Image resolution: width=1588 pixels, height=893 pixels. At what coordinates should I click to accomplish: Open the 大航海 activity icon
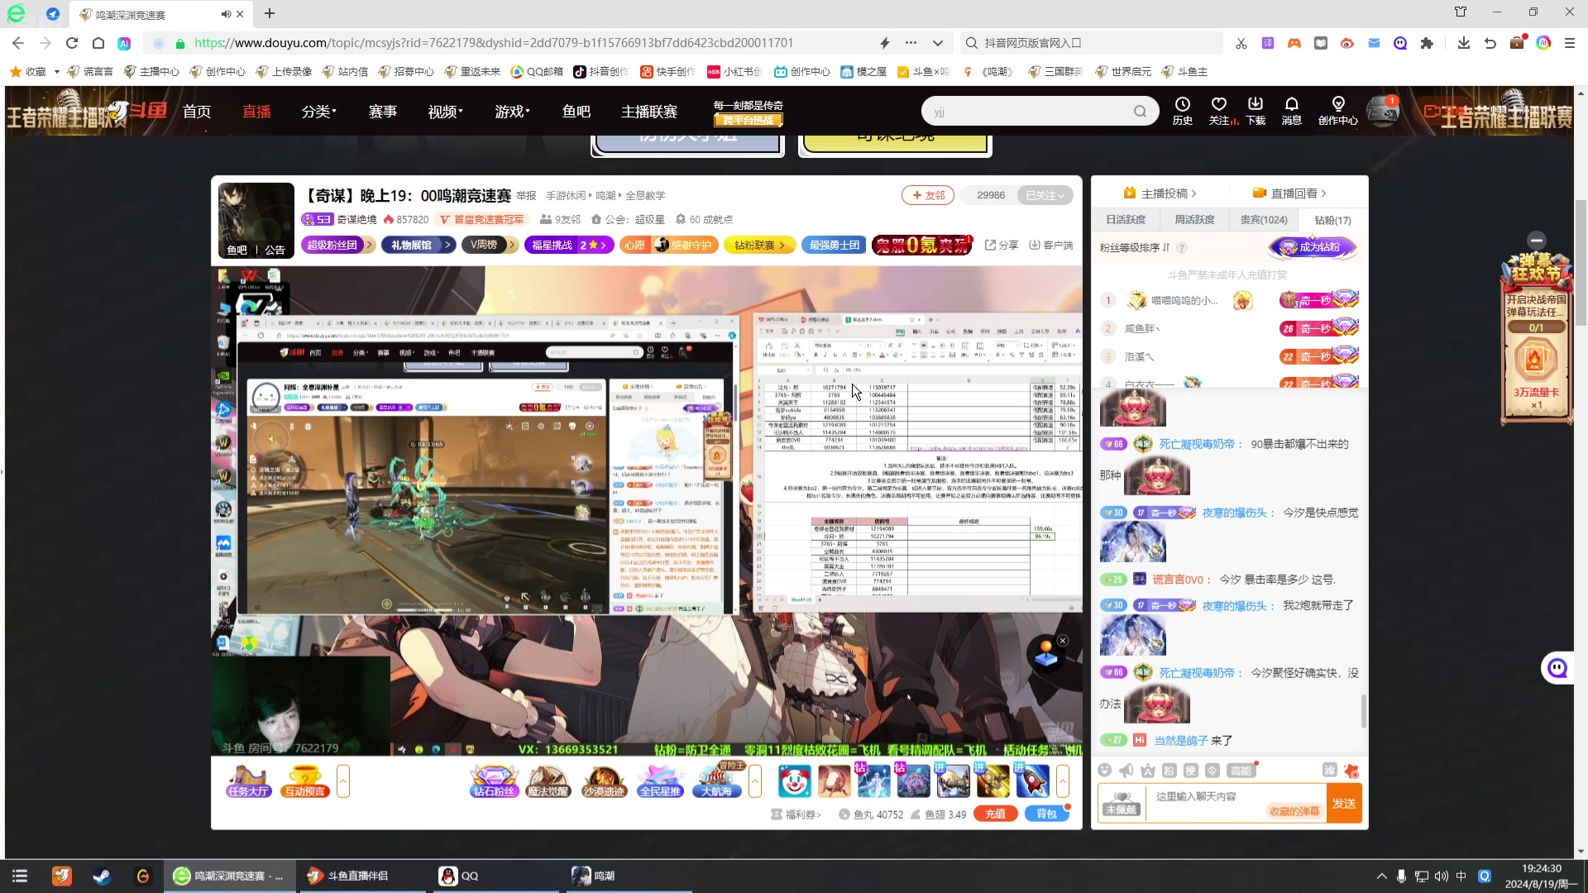716,781
